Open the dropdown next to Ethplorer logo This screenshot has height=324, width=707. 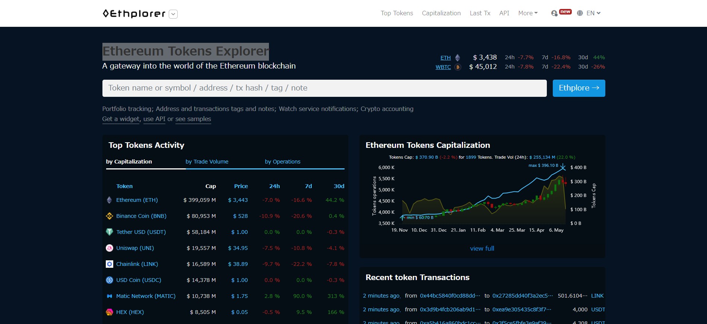pos(173,14)
